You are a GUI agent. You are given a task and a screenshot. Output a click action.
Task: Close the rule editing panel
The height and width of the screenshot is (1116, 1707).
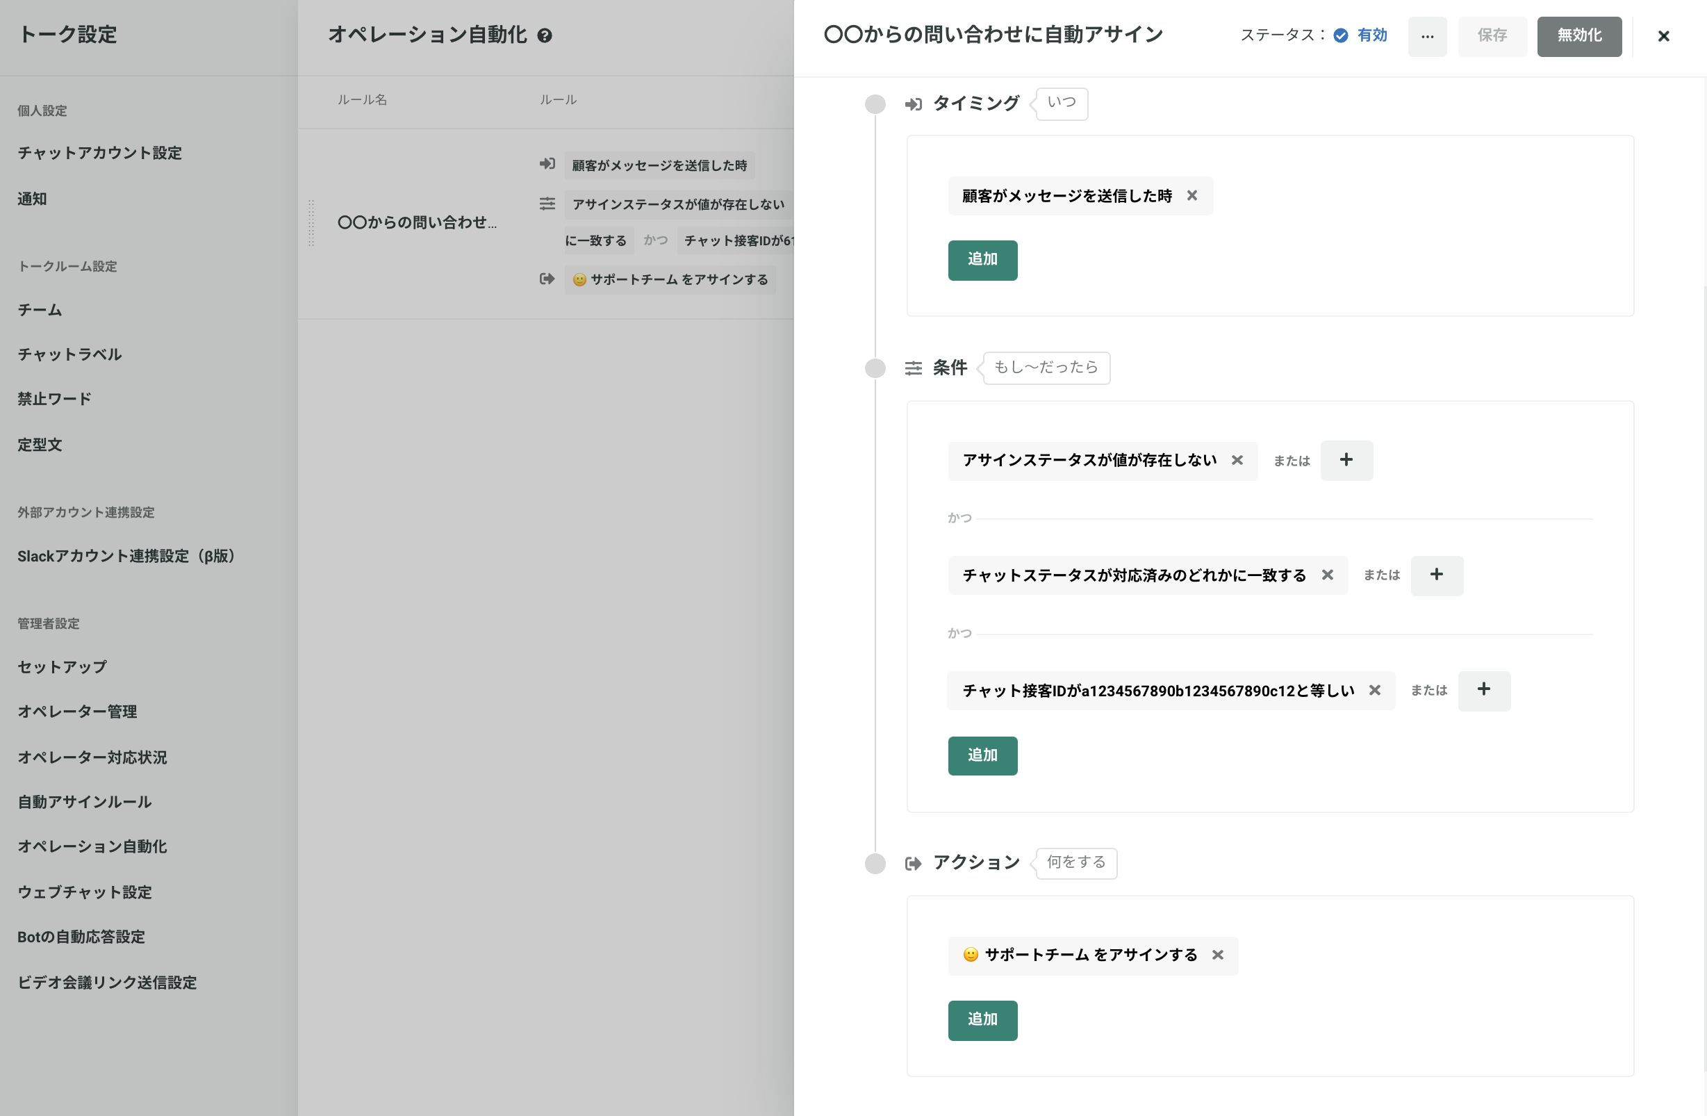click(x=1663, y=36)
